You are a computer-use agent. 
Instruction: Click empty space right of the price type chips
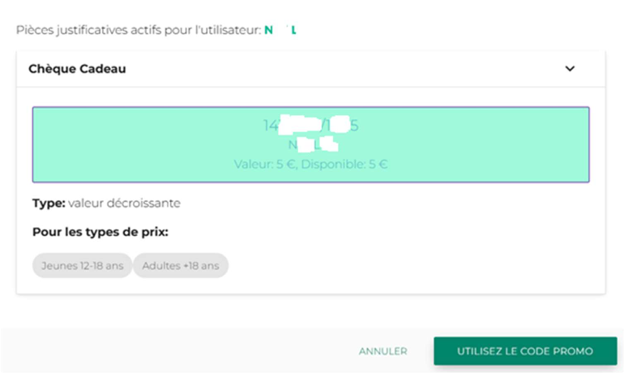click(405, 265)
